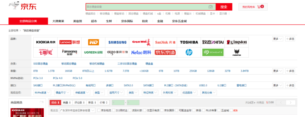Click the camera image-search icon
The height and width of the screenshot is (117, 305).
point(210,7)
